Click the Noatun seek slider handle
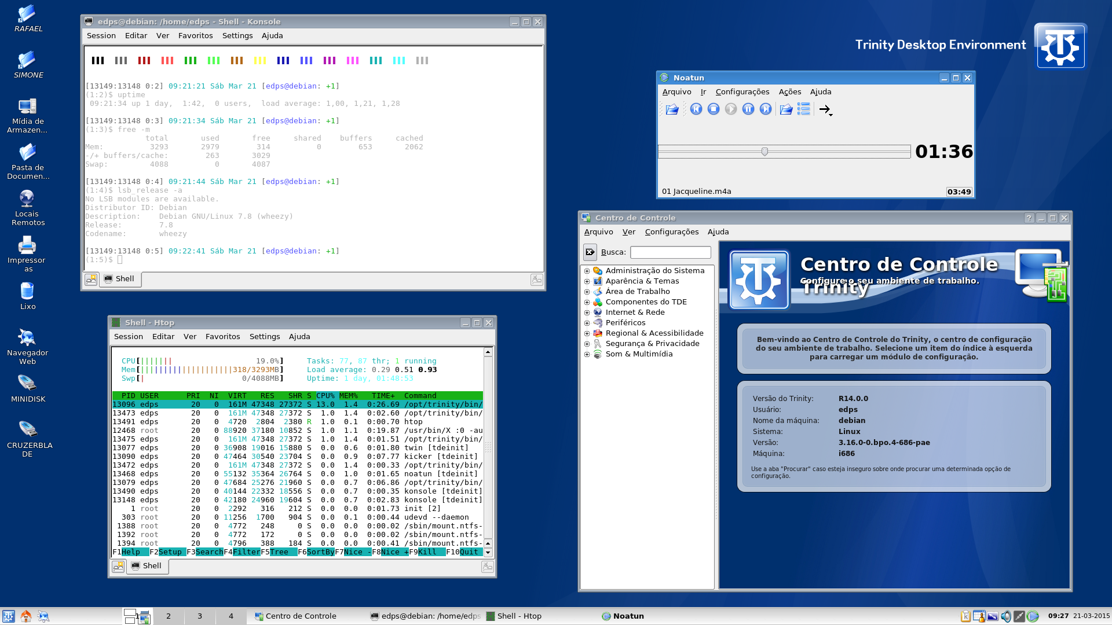1112x625 pixels. pos(765,152)
